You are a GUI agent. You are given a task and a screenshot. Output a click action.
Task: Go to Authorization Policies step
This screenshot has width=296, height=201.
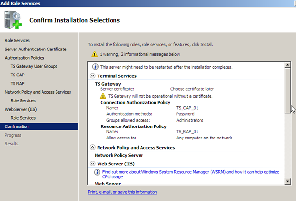24,58
